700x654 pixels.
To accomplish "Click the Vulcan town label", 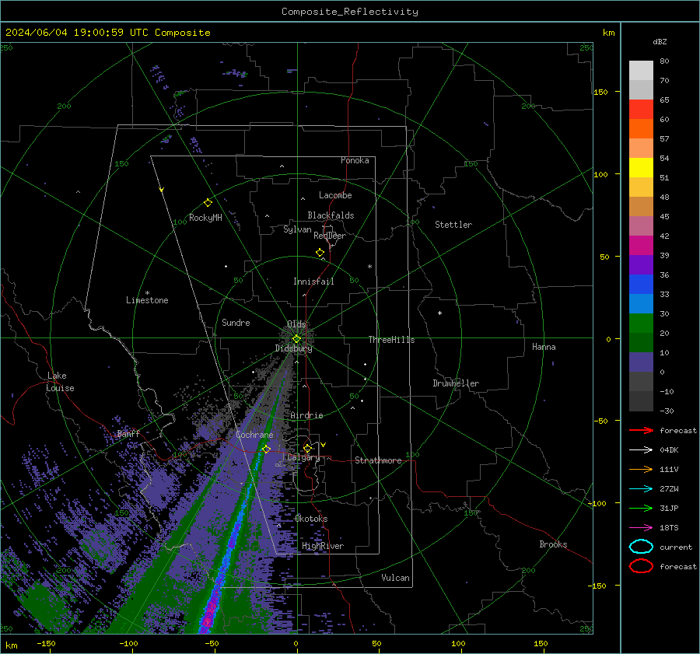I will 396,578.
